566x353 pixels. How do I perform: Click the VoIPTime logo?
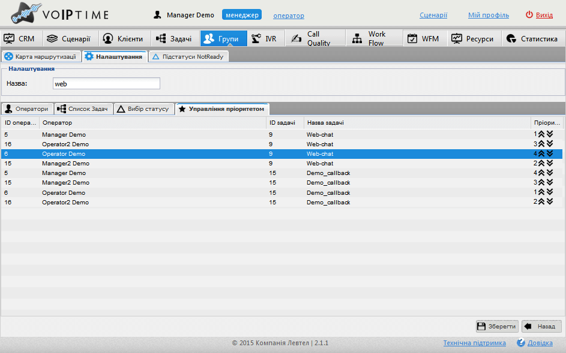pos(60,13)
